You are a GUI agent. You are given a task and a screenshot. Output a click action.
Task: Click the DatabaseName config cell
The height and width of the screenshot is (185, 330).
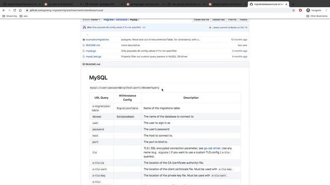[127, 117]
